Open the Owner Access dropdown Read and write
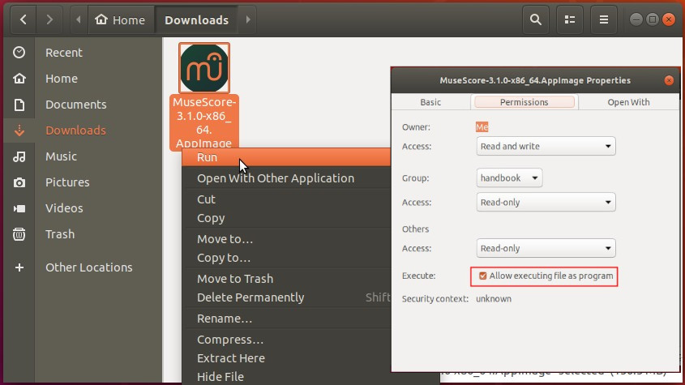 546,147
